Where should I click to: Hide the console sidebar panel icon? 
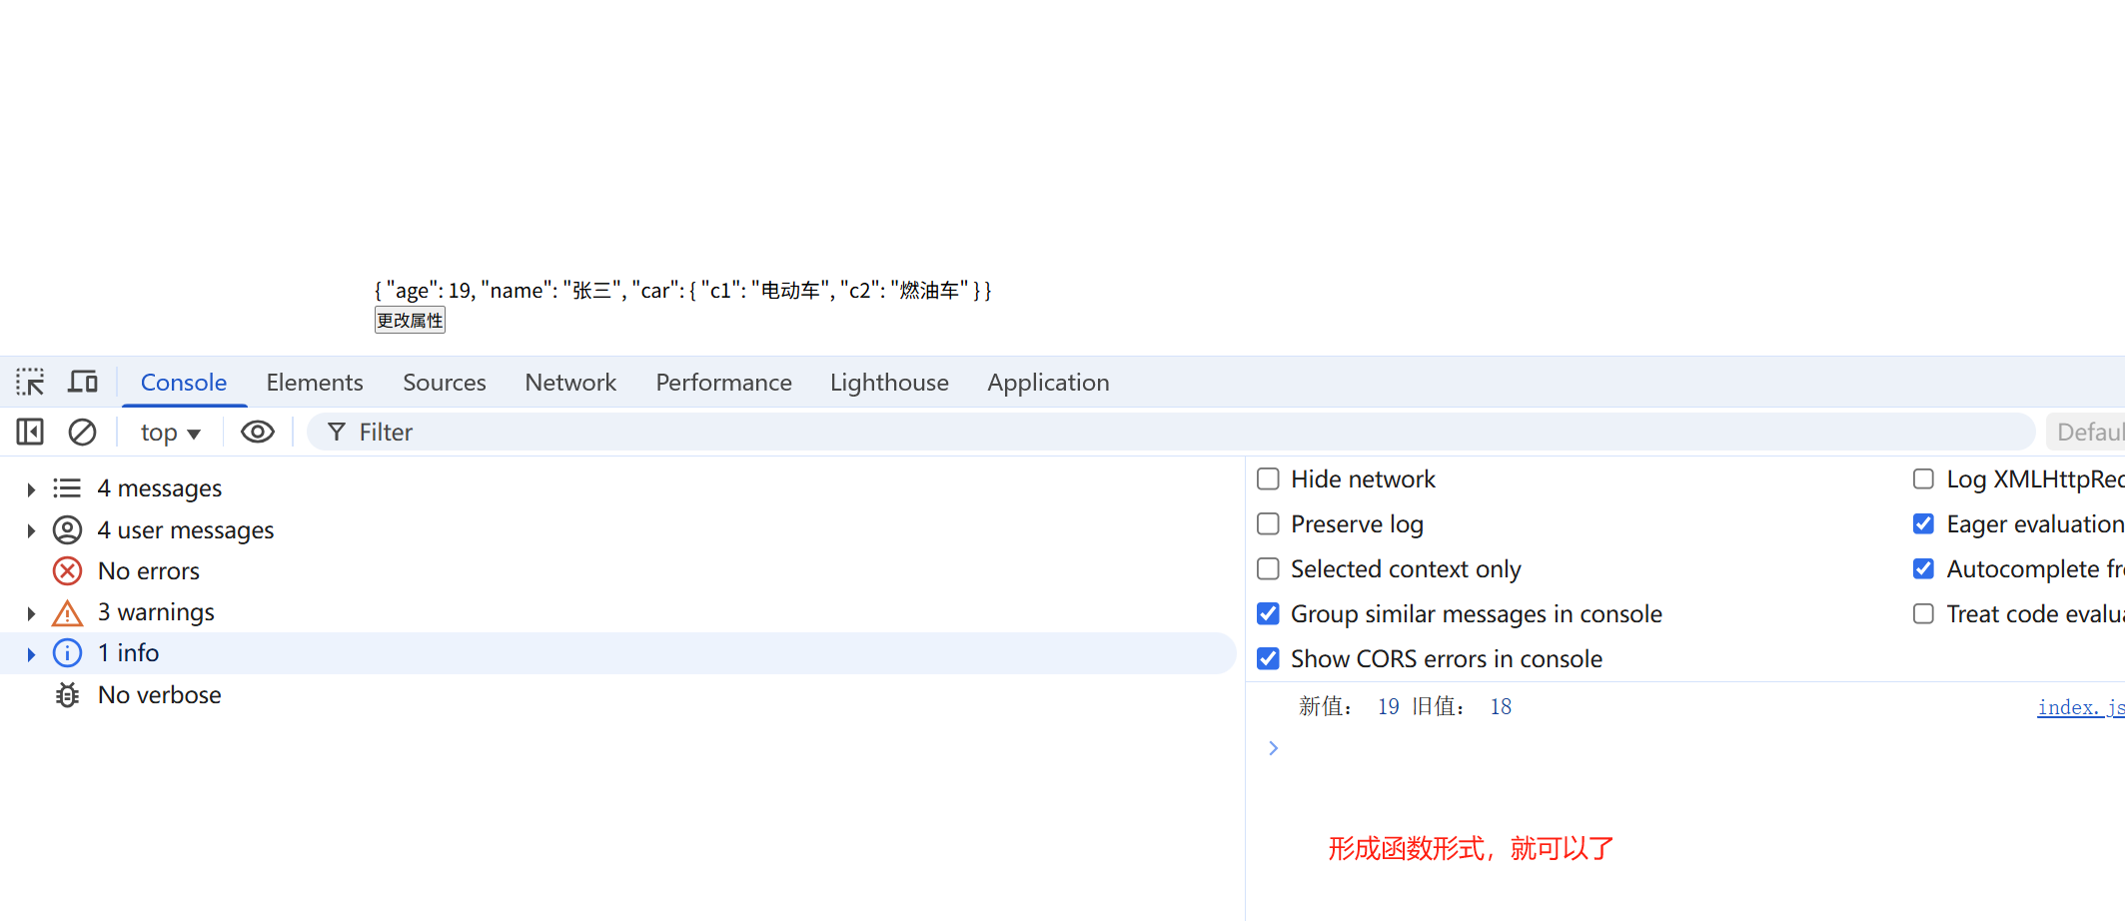[x=30, y=432]
